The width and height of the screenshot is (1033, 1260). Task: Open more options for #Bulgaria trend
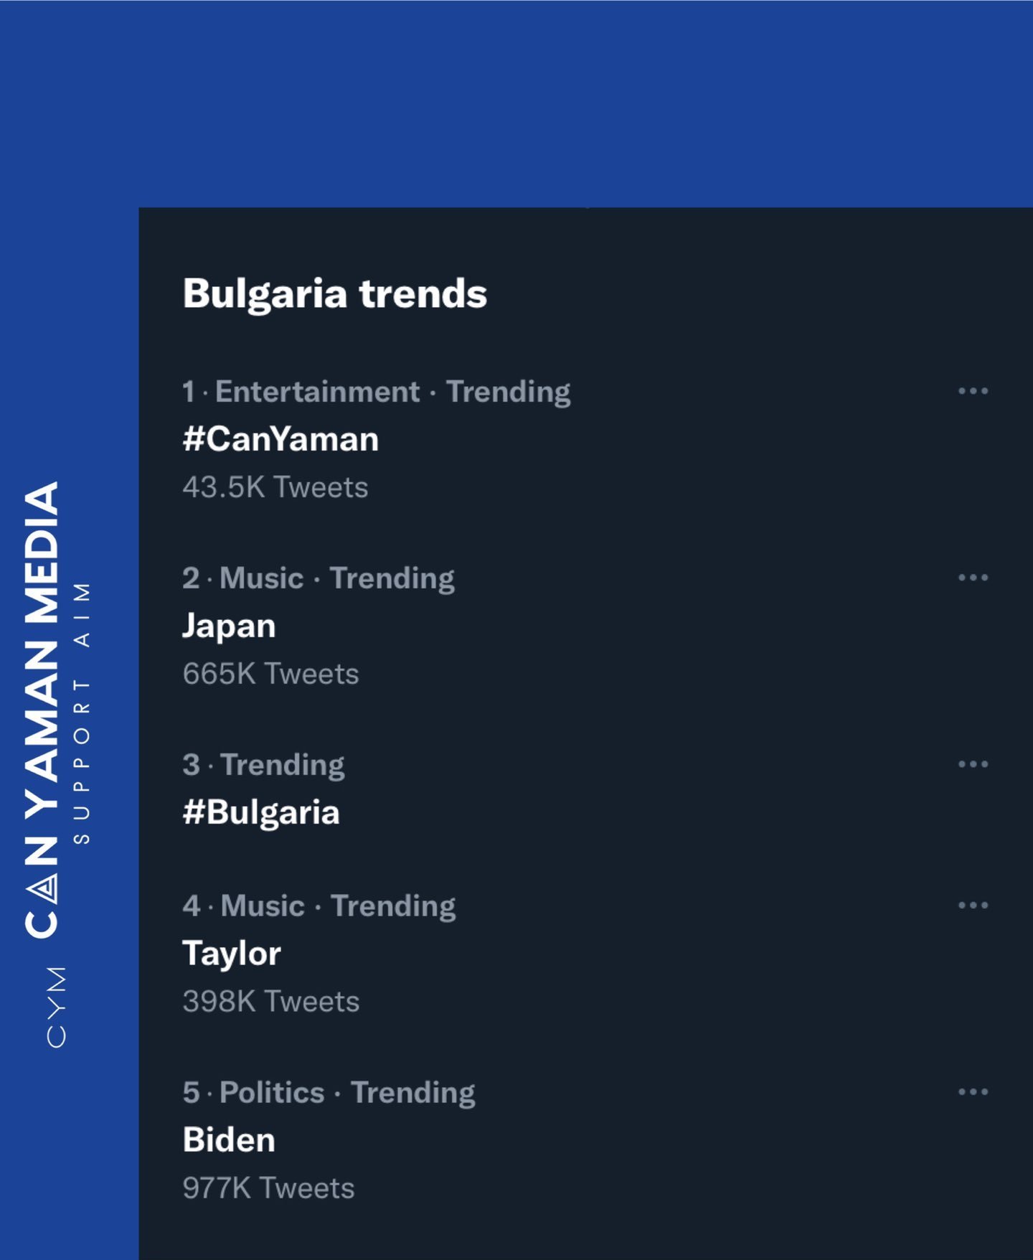point(973,764)
